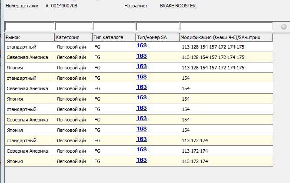Click the round gray button beside the filter row
Viewport: 290px width, 183px height.
[284, 27]
